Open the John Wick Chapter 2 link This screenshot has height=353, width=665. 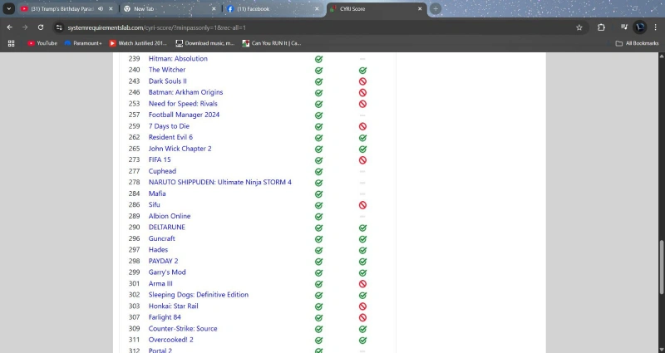point(180,149)
